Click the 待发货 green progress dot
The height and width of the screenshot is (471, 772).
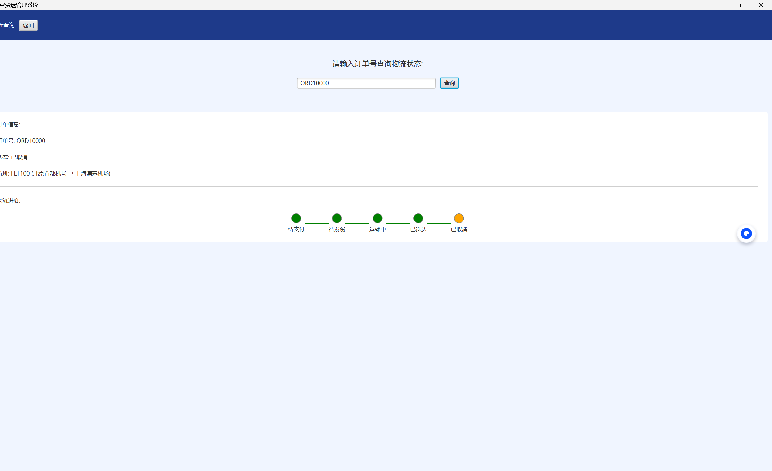pyautogui.click(x=337, y=218)
